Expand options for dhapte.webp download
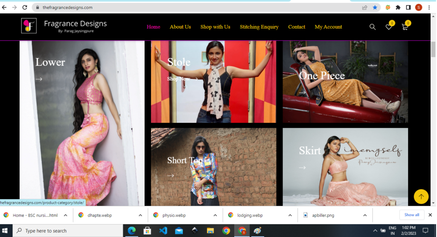This screenshot has height=237, width=437. coord(140,215)
